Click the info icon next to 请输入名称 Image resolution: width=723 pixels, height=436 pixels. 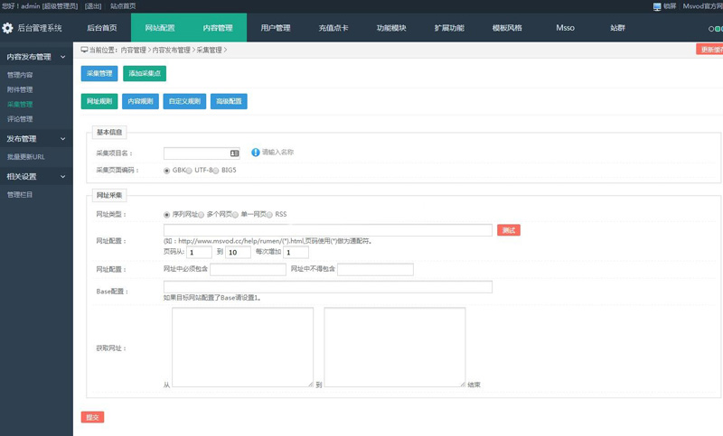[x=256, y=153]
